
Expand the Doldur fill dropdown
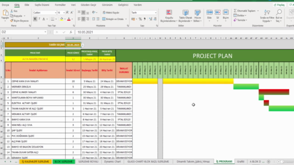tap(245, 15)
